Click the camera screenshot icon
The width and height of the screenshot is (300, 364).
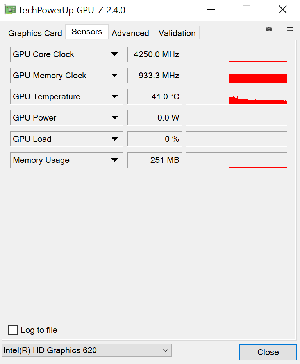[269, 29]
